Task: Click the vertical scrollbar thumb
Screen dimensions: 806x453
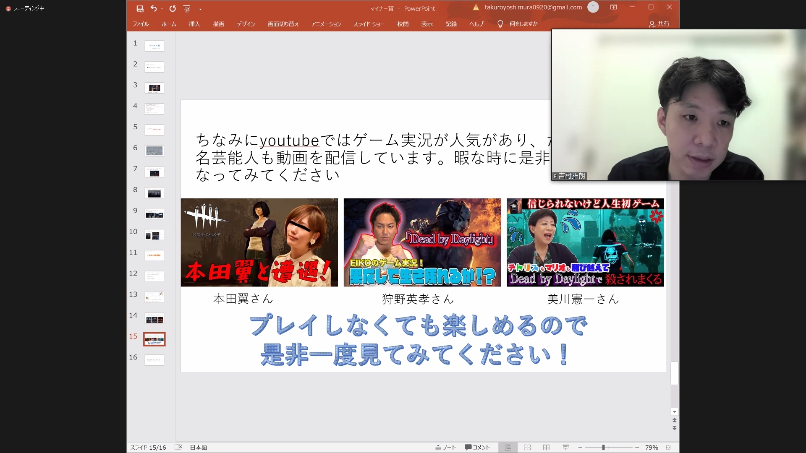Action: pos(675,373)
